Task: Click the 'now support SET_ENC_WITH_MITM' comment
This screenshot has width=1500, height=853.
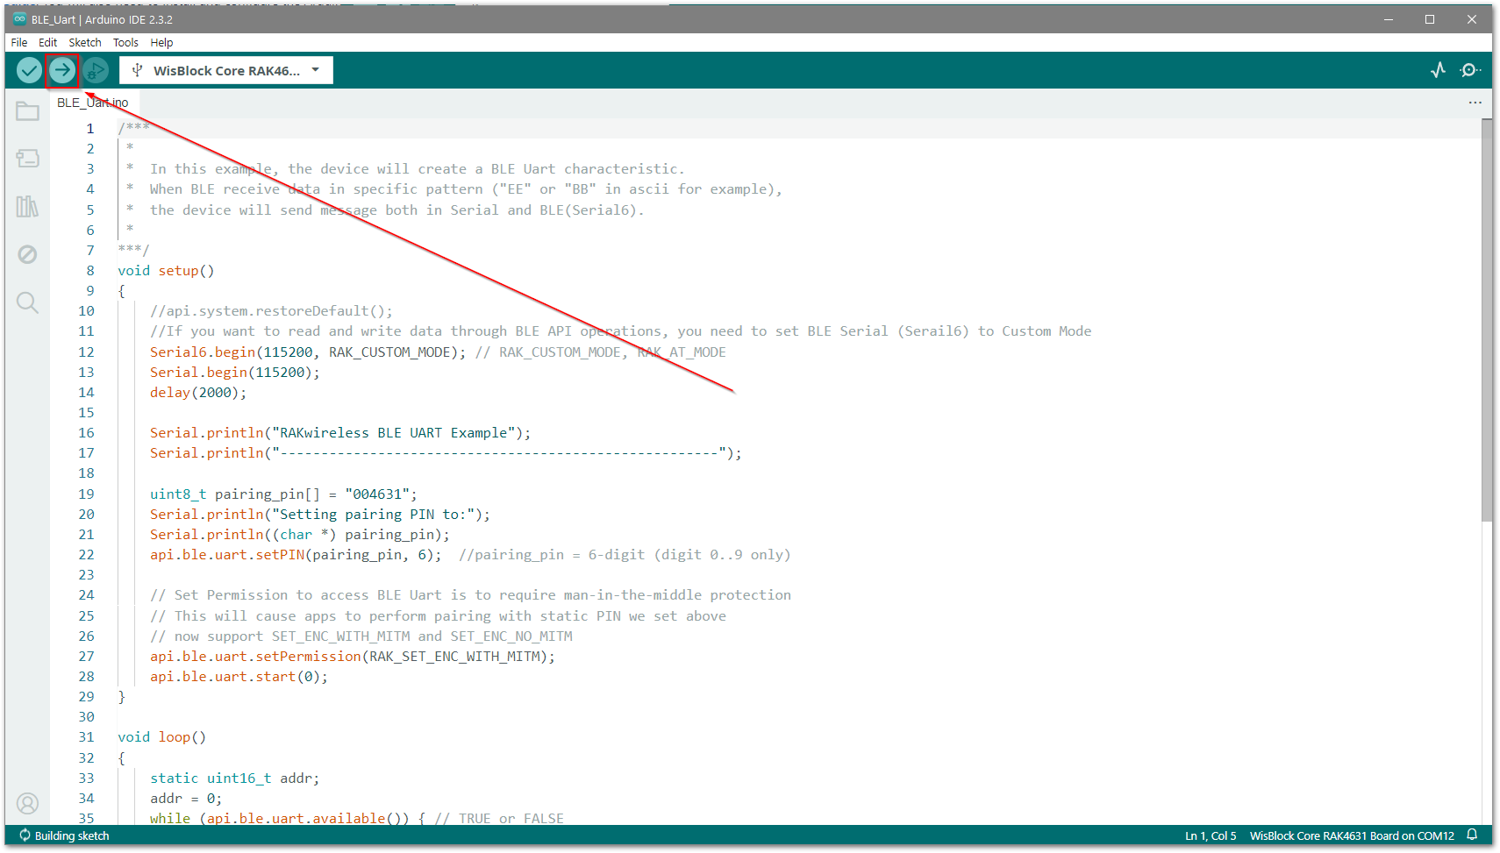Action: [x=361, y=636]
